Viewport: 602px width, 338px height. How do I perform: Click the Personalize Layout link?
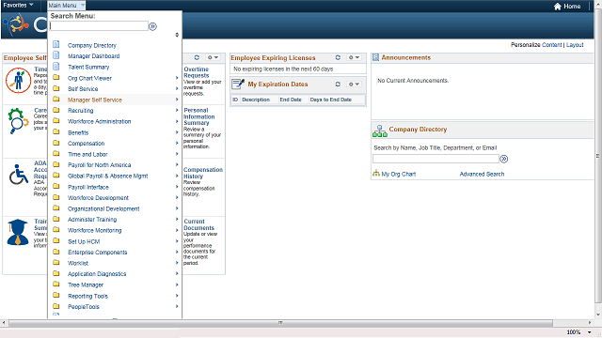pyautogui.click(x=575, y=45)
